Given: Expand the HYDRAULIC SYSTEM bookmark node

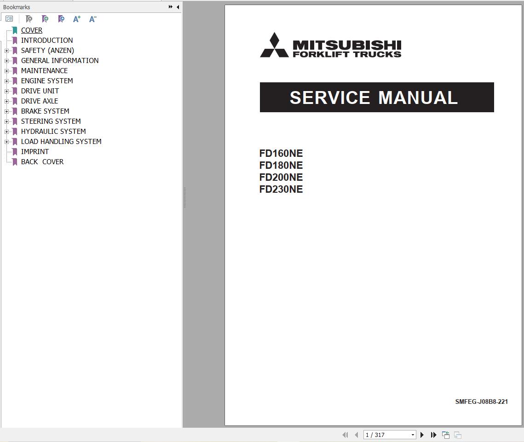Looking at the screenshot, I should click(6, 132).
